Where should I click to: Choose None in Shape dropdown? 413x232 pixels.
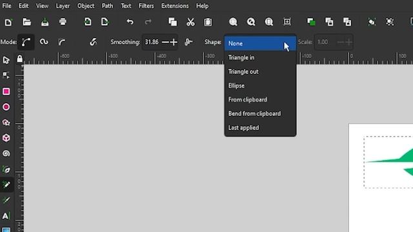(260, 43)
